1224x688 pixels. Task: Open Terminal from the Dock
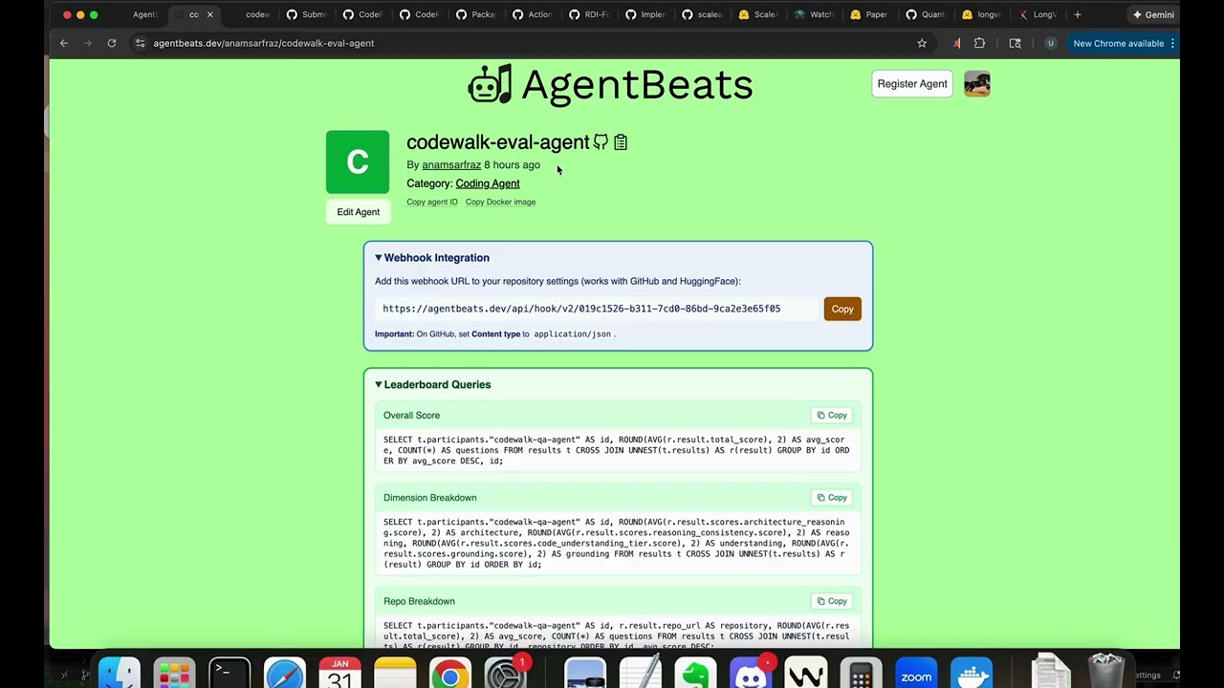[x=229, y=674]
